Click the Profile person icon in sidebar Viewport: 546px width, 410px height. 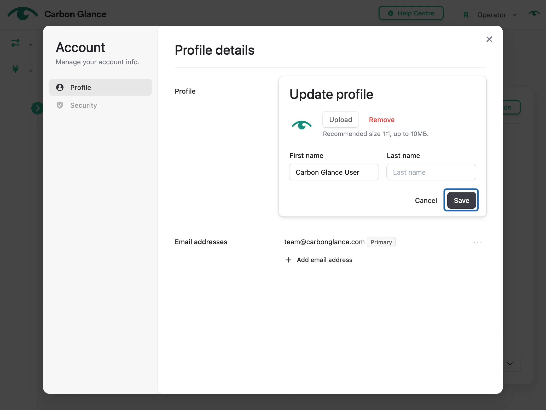click(x=60, y=87)
